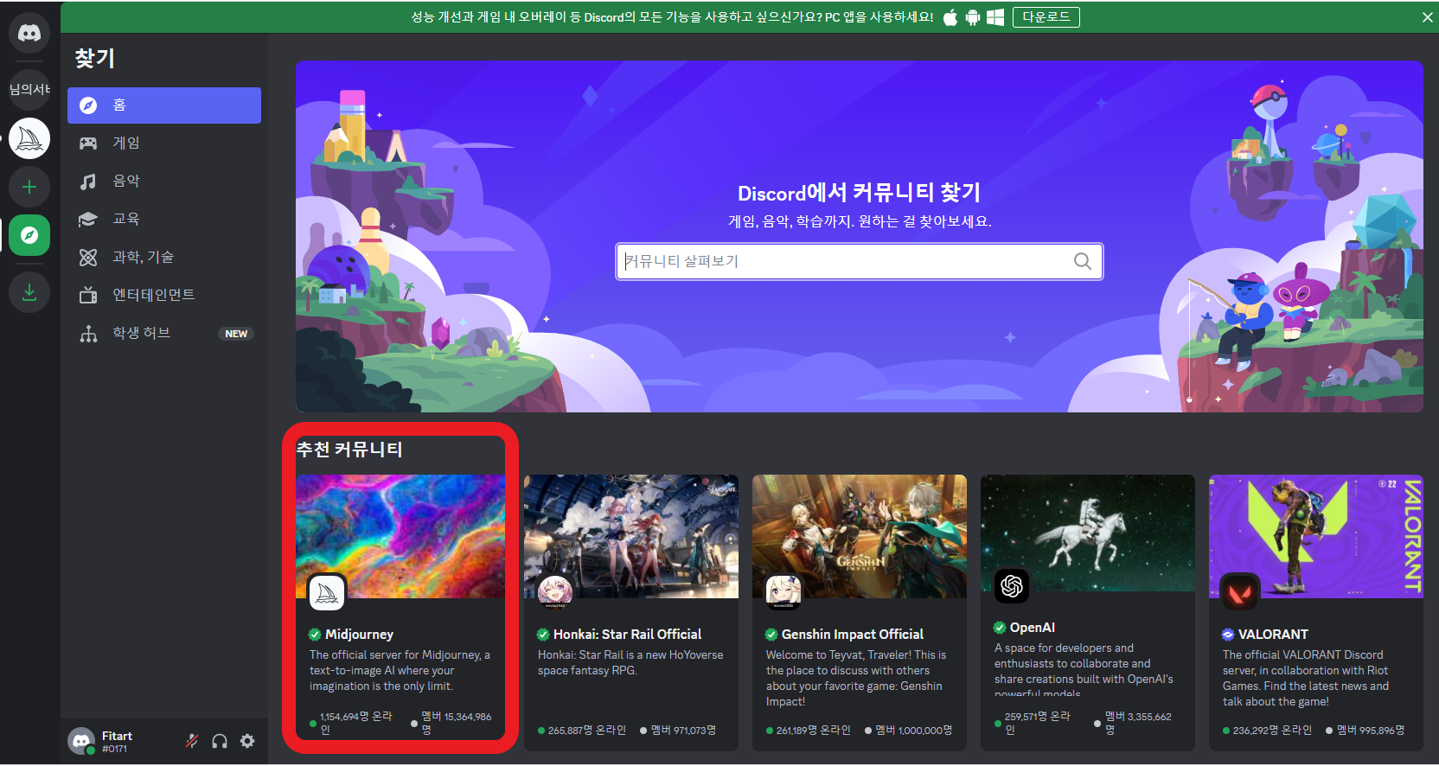Click the Genshin Impact character avatar
Image resolution: width=1439 pixels, height=766 pixels.
[x=783, y=593]
